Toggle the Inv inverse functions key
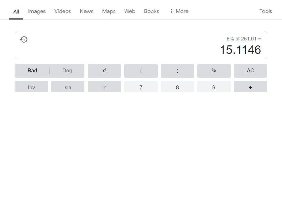282x217 pixels. (x=31, y=87)
